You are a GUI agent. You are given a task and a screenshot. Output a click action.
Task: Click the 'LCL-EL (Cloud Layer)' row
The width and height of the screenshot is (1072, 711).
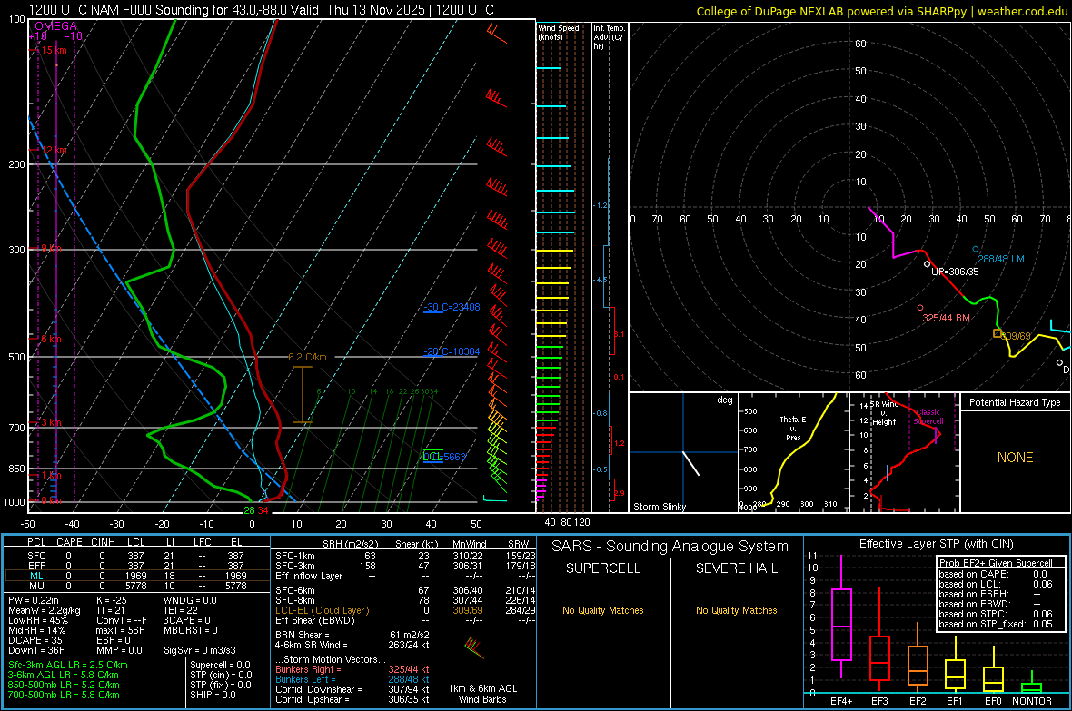tap(405, 610)
